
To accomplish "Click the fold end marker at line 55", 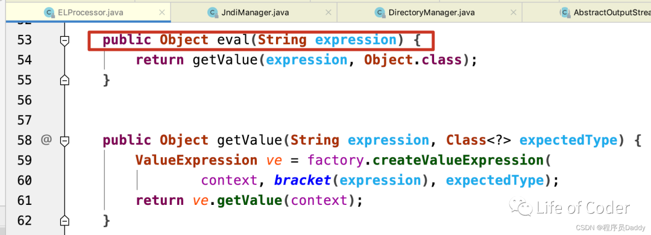I will coord(64,80).
